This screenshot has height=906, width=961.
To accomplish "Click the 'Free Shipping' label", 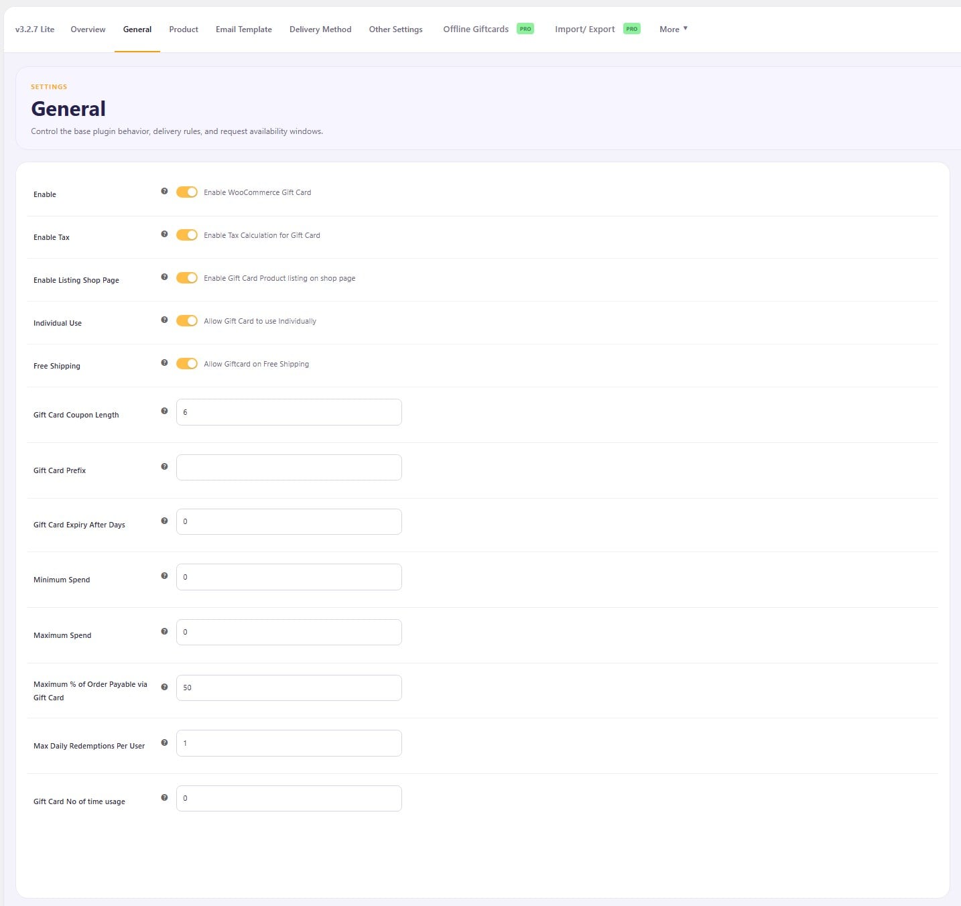I will click(57, 366).
